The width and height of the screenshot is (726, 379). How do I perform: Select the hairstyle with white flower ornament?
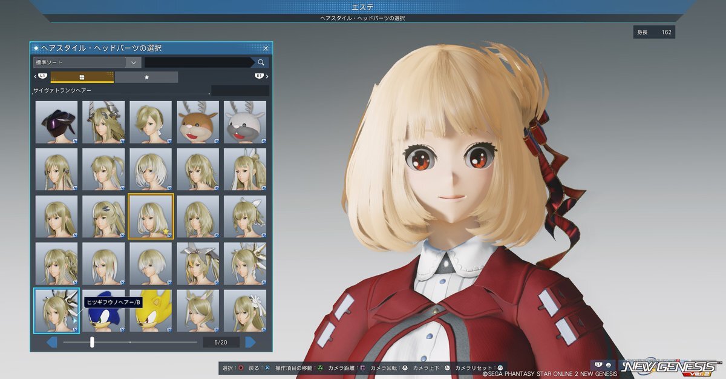tap(245, 311)
